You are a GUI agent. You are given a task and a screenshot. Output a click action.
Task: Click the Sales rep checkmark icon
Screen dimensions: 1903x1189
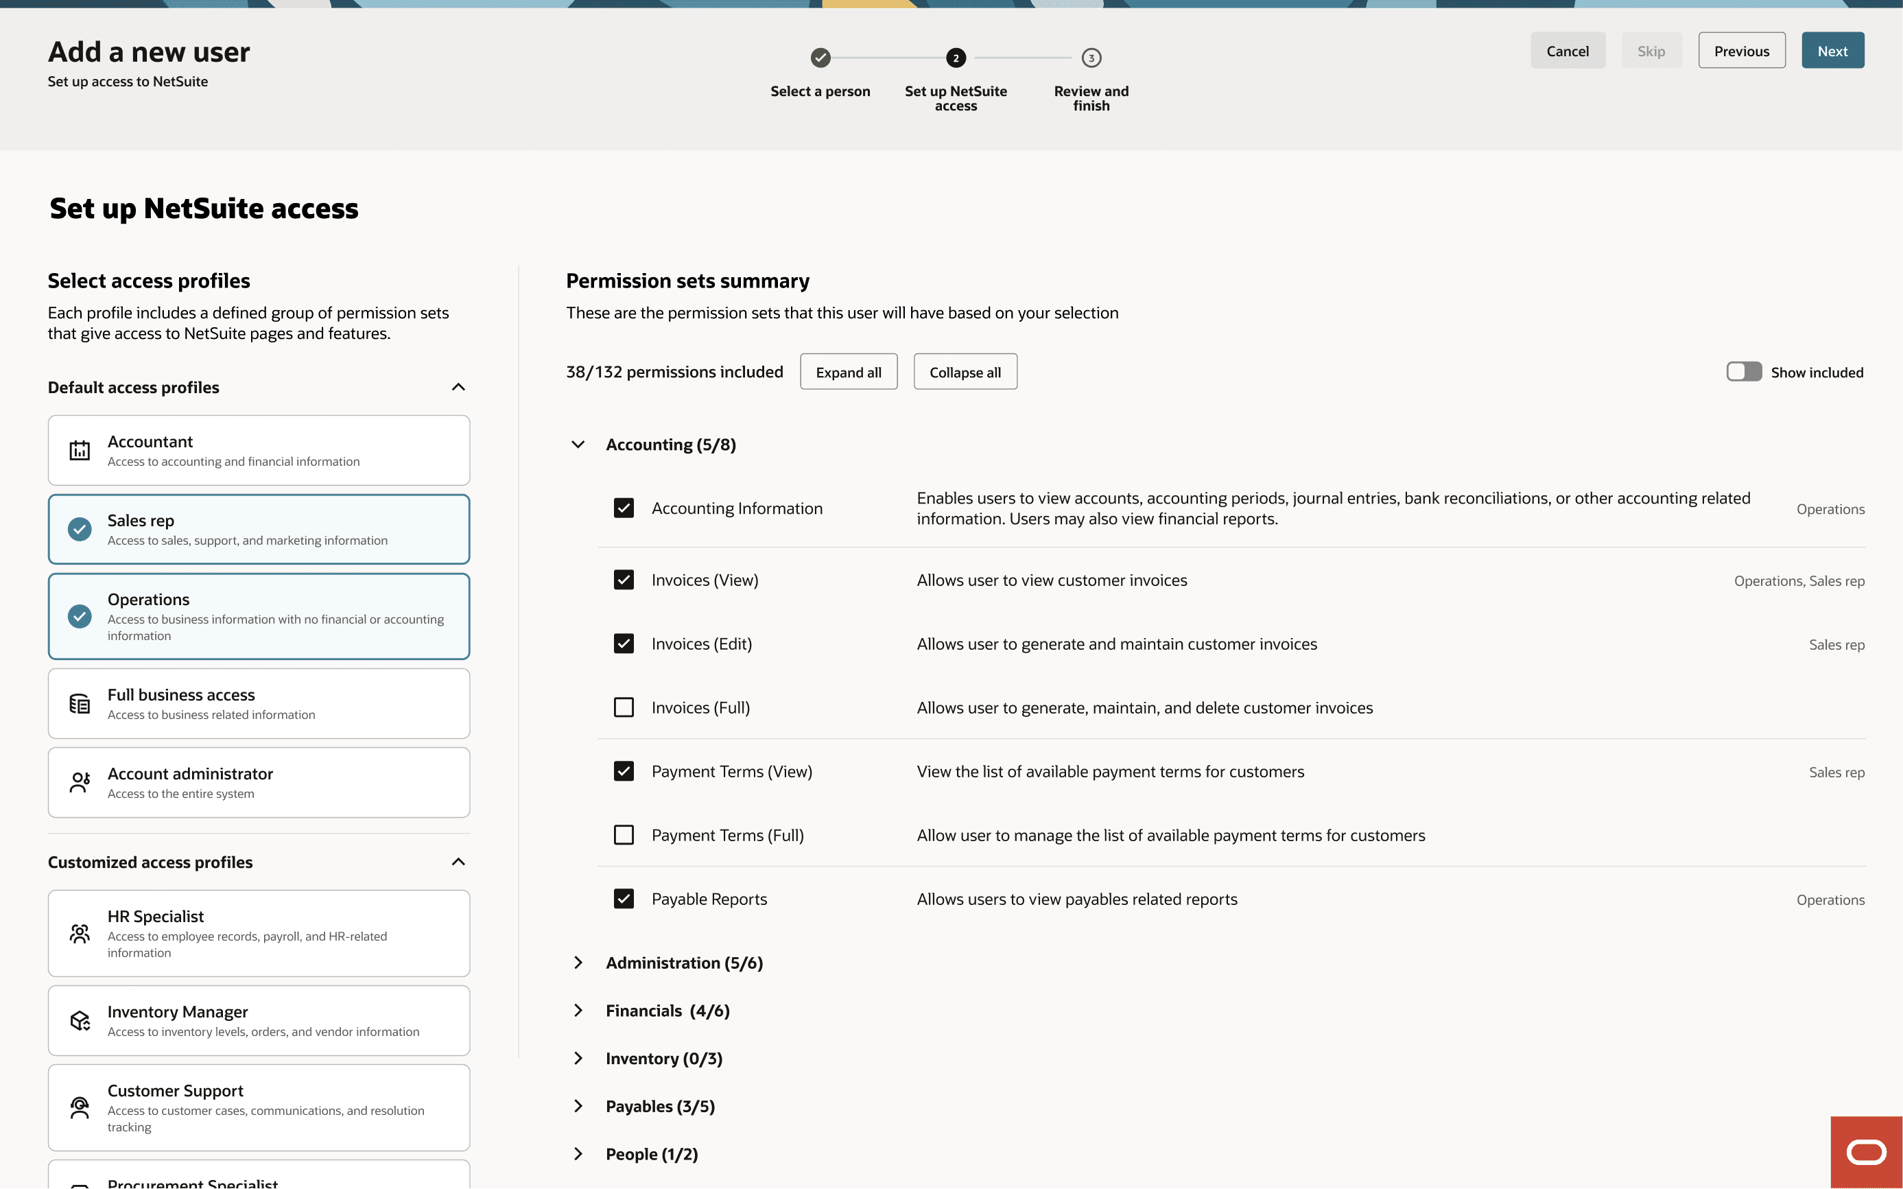point(80,529)
